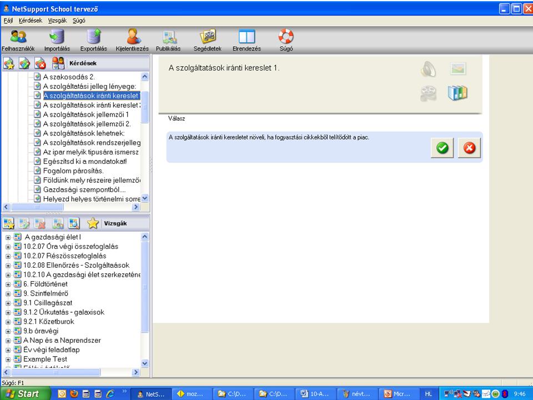Open the Vizsgák menu
533x400 pixels.
tap(57, 20)
